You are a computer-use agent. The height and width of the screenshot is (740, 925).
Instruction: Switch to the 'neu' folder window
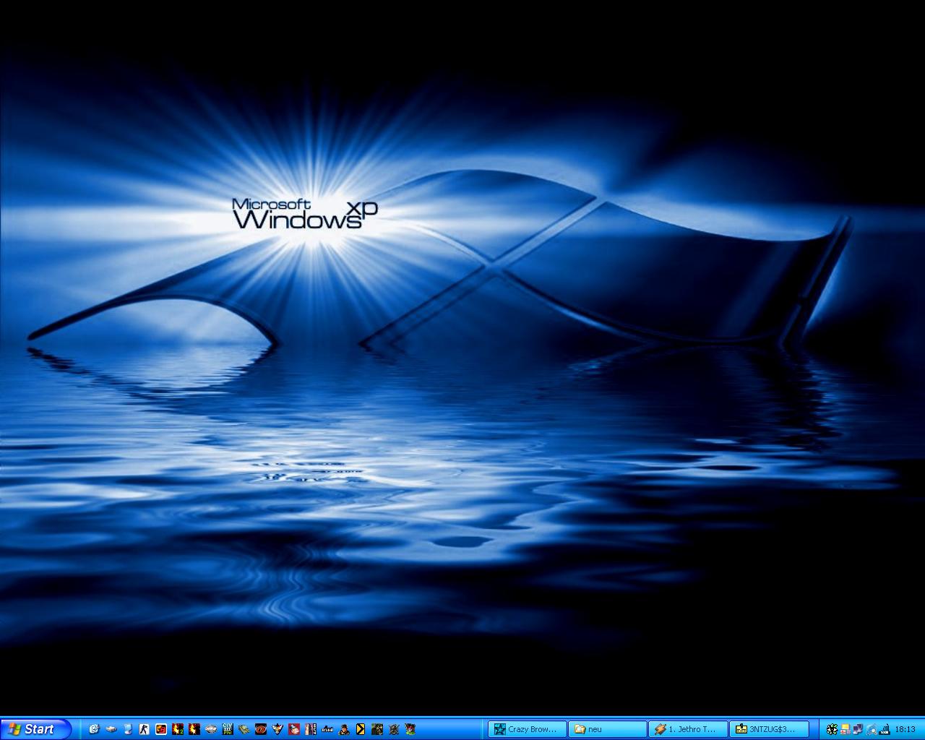pyautogui.click(x=608, y=729)
